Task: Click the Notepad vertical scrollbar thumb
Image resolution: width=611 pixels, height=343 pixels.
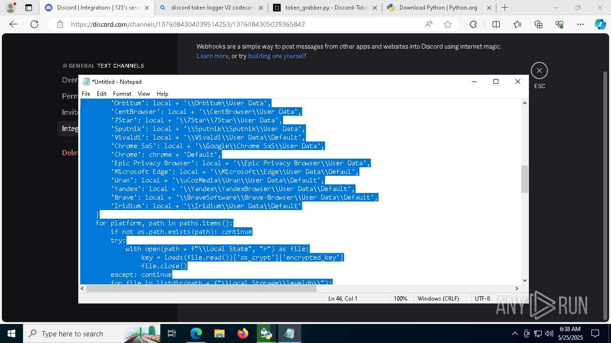Action: [525, 179]
